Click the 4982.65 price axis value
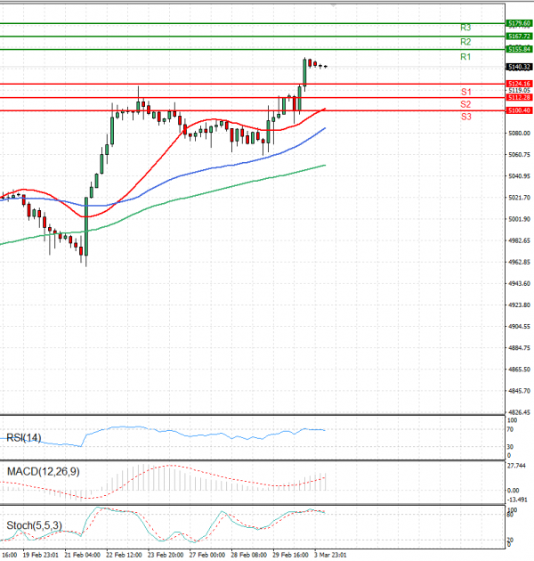This screenshot has height=561, width=534. (520, 240)
